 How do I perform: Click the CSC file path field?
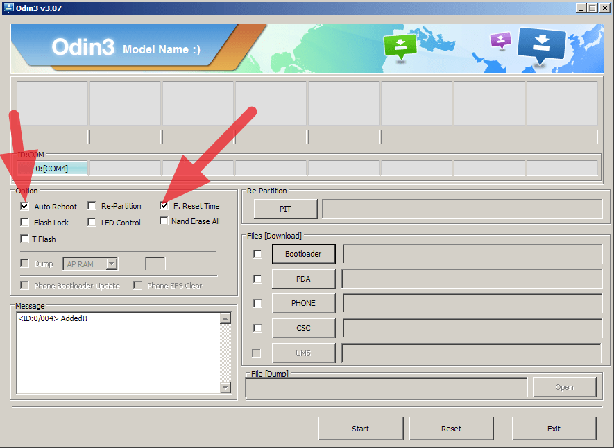point(472,328)
